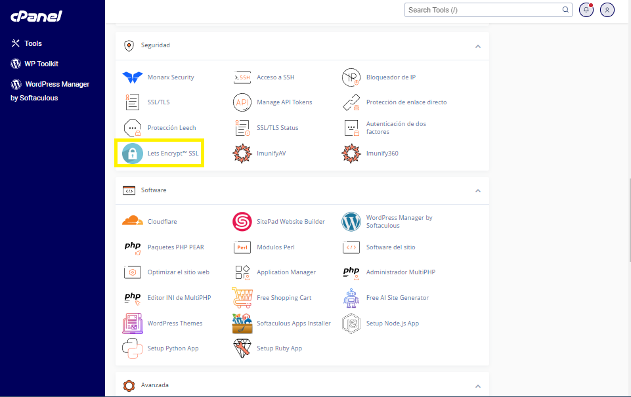Collapse the Avanzada section
The image size is (631, 397).
[477, 386]
